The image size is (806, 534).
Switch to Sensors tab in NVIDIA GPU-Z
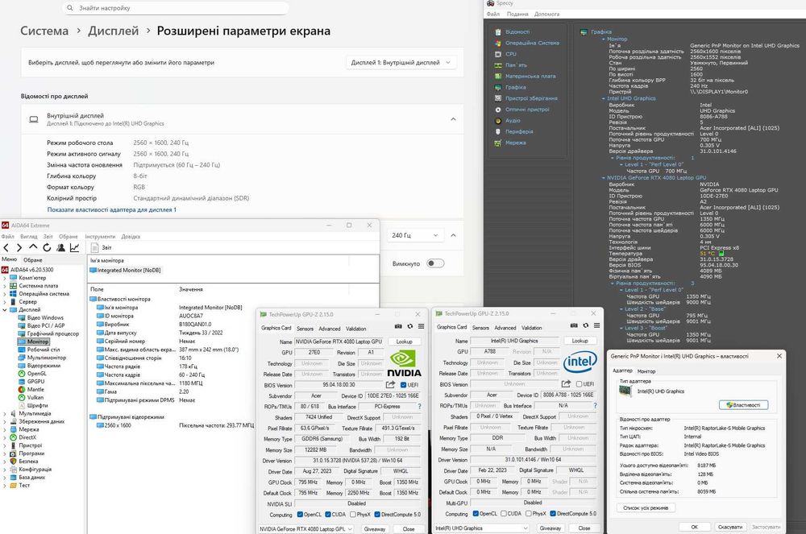tap(305, 329)
